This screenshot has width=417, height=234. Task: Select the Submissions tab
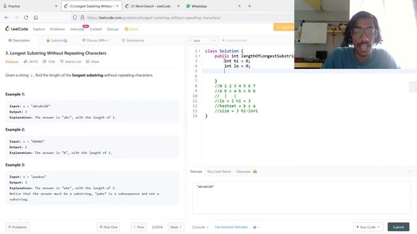(x=133, y=40)
